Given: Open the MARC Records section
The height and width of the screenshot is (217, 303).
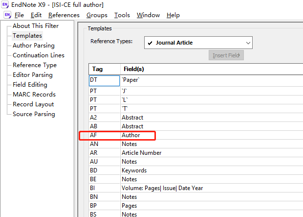Looking at the screenshot, I should pyautogui.click(x=34, y=95).
